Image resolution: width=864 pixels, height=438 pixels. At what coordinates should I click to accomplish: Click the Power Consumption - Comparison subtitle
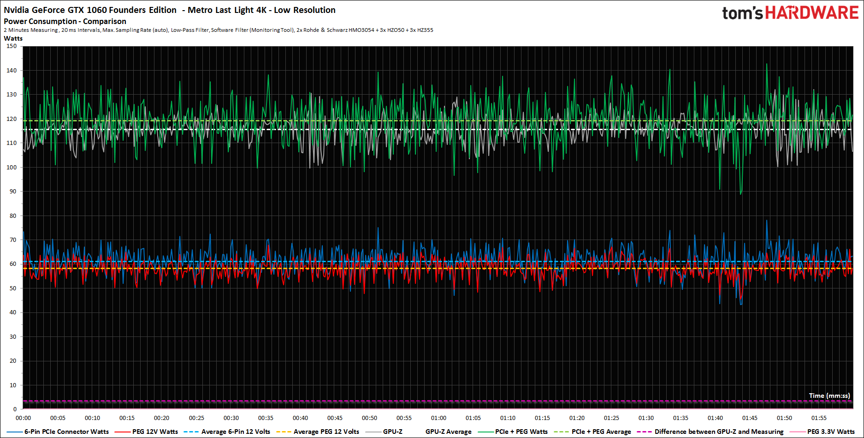65,21
